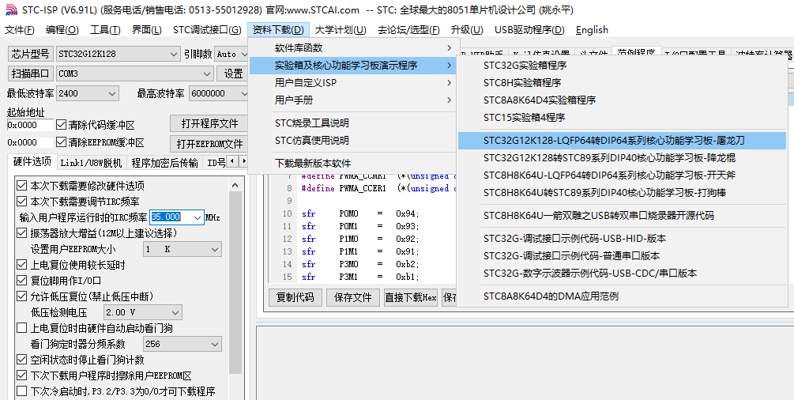This screenshot has width=794, height=400.
Task: Open the 引脚数 Auto dropdown
Action: (243, 55)
